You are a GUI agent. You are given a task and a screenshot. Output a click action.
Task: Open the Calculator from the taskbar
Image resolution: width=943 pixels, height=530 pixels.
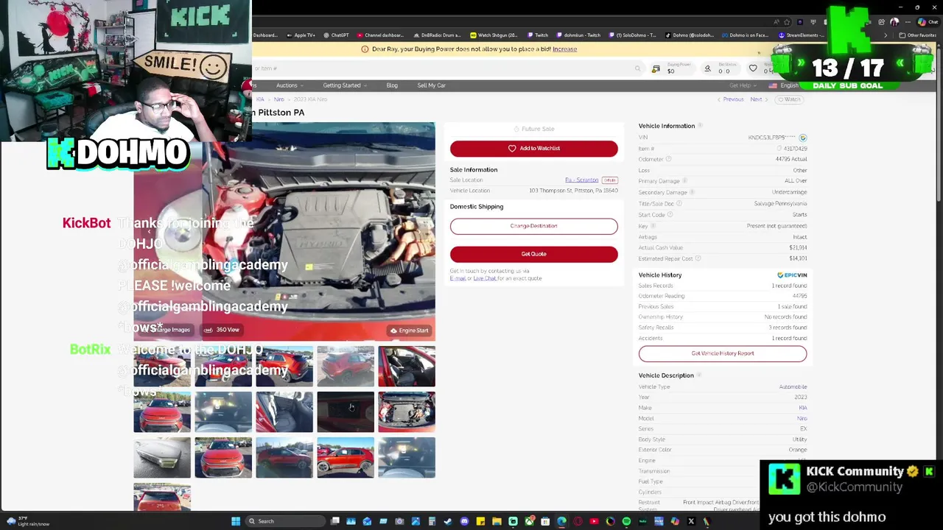(x=432, y=521)
